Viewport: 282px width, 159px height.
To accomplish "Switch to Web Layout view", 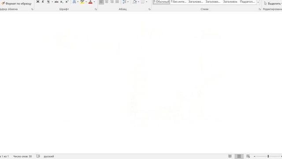I will [x=248, y=156].
